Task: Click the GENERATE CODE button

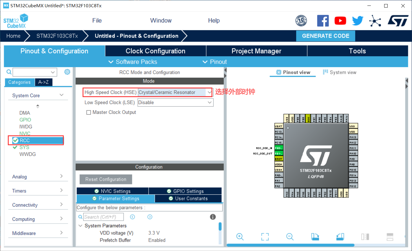Action: click(325, 36)
